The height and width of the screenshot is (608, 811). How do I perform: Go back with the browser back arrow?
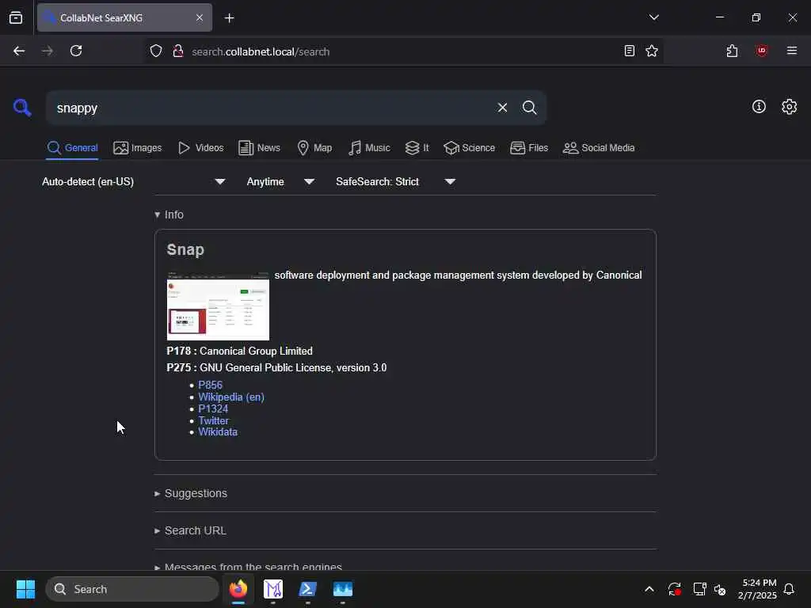[x=19, y=51]
